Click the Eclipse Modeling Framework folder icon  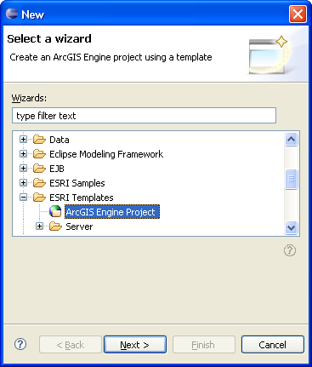(x=39, y=154)
